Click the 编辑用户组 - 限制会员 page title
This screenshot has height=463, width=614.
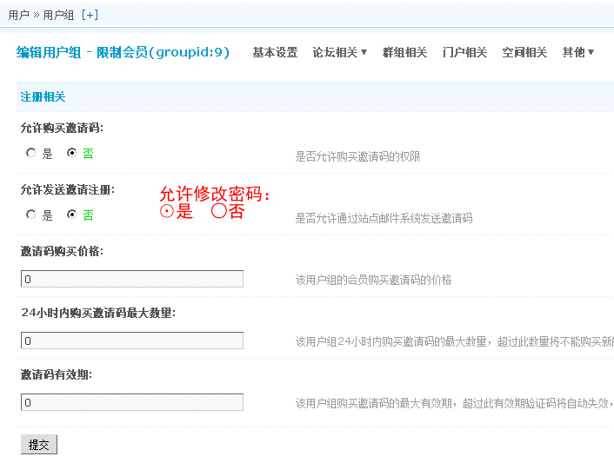pyautogui.click(x=123, y=52)
